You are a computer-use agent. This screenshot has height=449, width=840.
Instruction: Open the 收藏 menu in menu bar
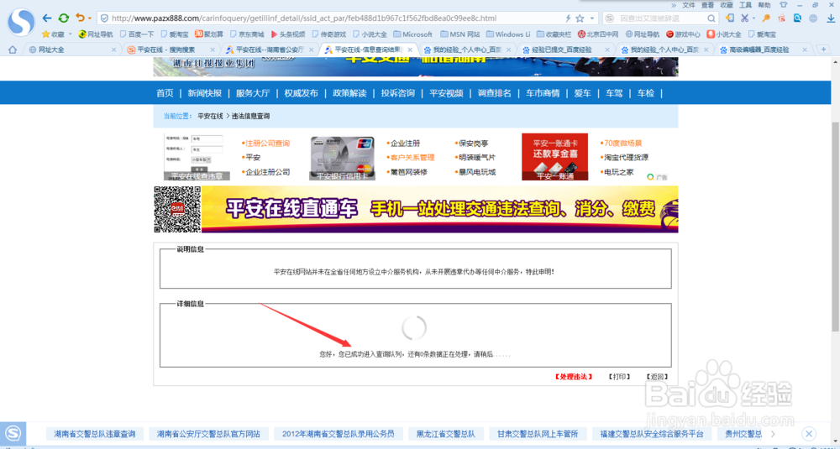pyautogui.click(x=727, y=5)
